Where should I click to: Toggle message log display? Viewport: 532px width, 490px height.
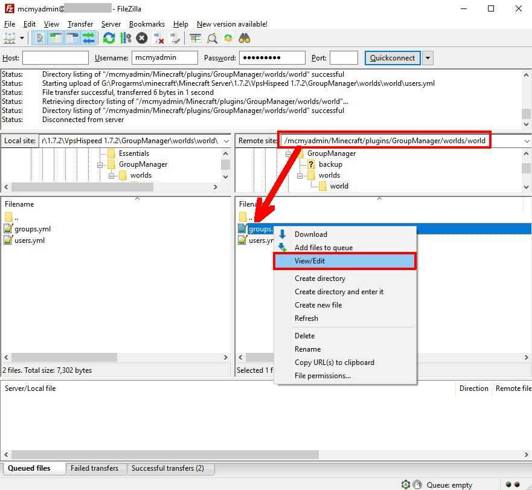click(x=39, y=39)
